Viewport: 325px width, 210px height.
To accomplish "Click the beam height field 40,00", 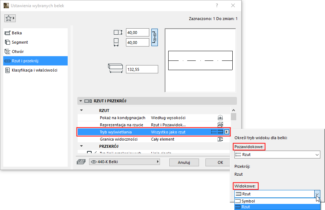I will [x=137, y=33].
